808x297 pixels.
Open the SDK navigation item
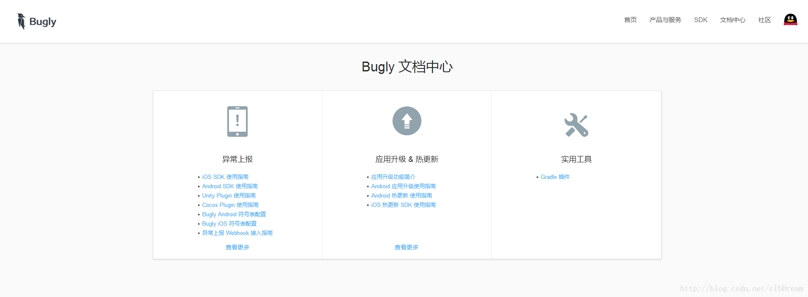point(701,20)
